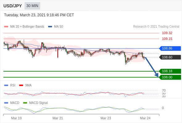Click the Mar 23 date axis label
Screen dimensions: 182x123
[x=105, y=118]
